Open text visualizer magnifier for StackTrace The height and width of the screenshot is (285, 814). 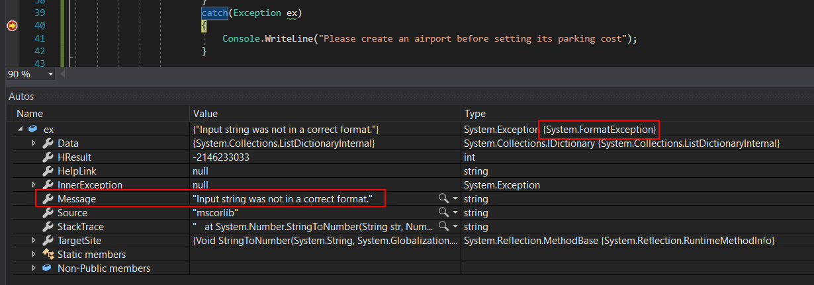(x=443, y=227)
